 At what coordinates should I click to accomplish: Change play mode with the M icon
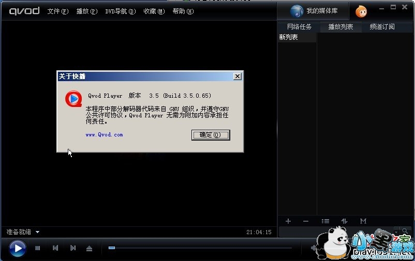point(363,221)
